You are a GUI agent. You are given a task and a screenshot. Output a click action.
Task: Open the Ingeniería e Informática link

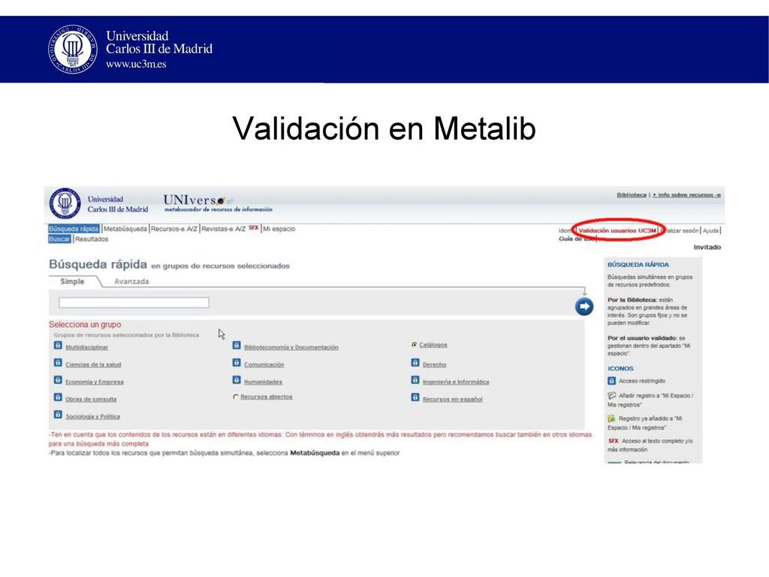coord(456,382)
